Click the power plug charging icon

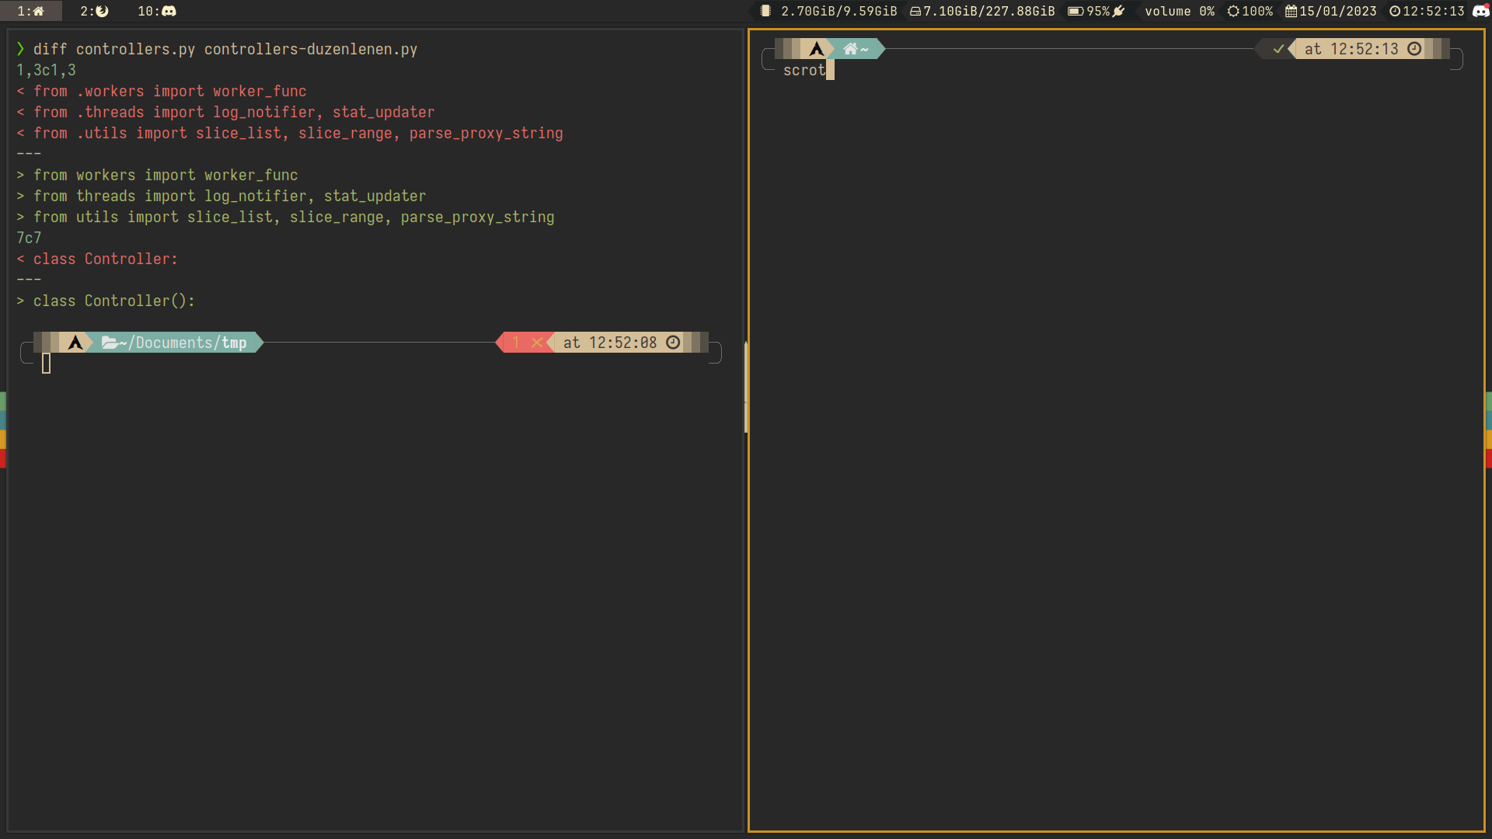pos(1119,11)
